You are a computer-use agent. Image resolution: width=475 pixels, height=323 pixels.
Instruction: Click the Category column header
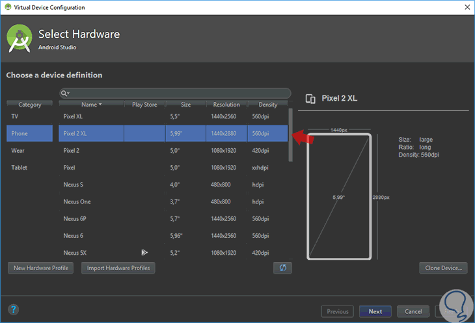click(29, 105)
